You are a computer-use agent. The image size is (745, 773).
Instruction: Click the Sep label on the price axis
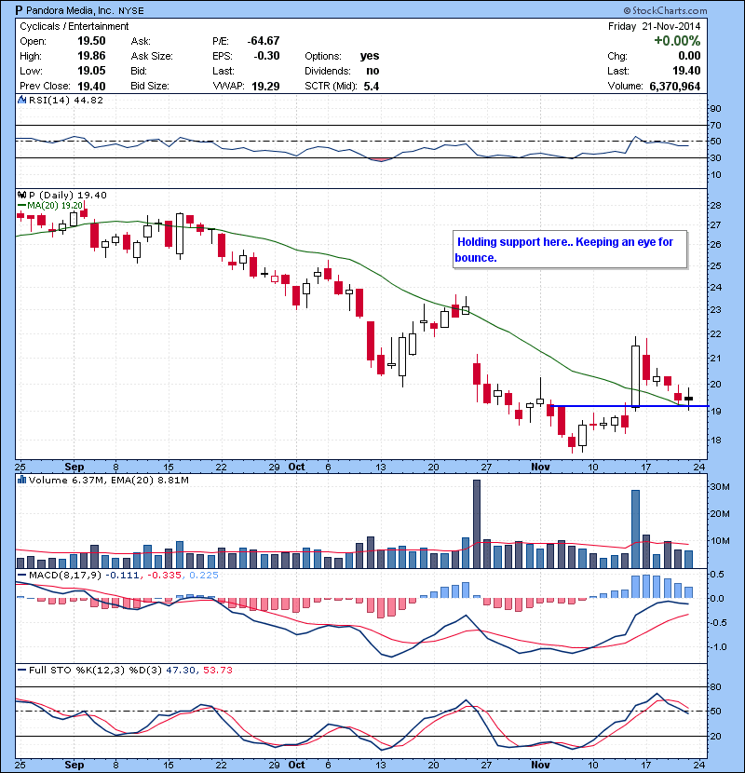point(74,467)
